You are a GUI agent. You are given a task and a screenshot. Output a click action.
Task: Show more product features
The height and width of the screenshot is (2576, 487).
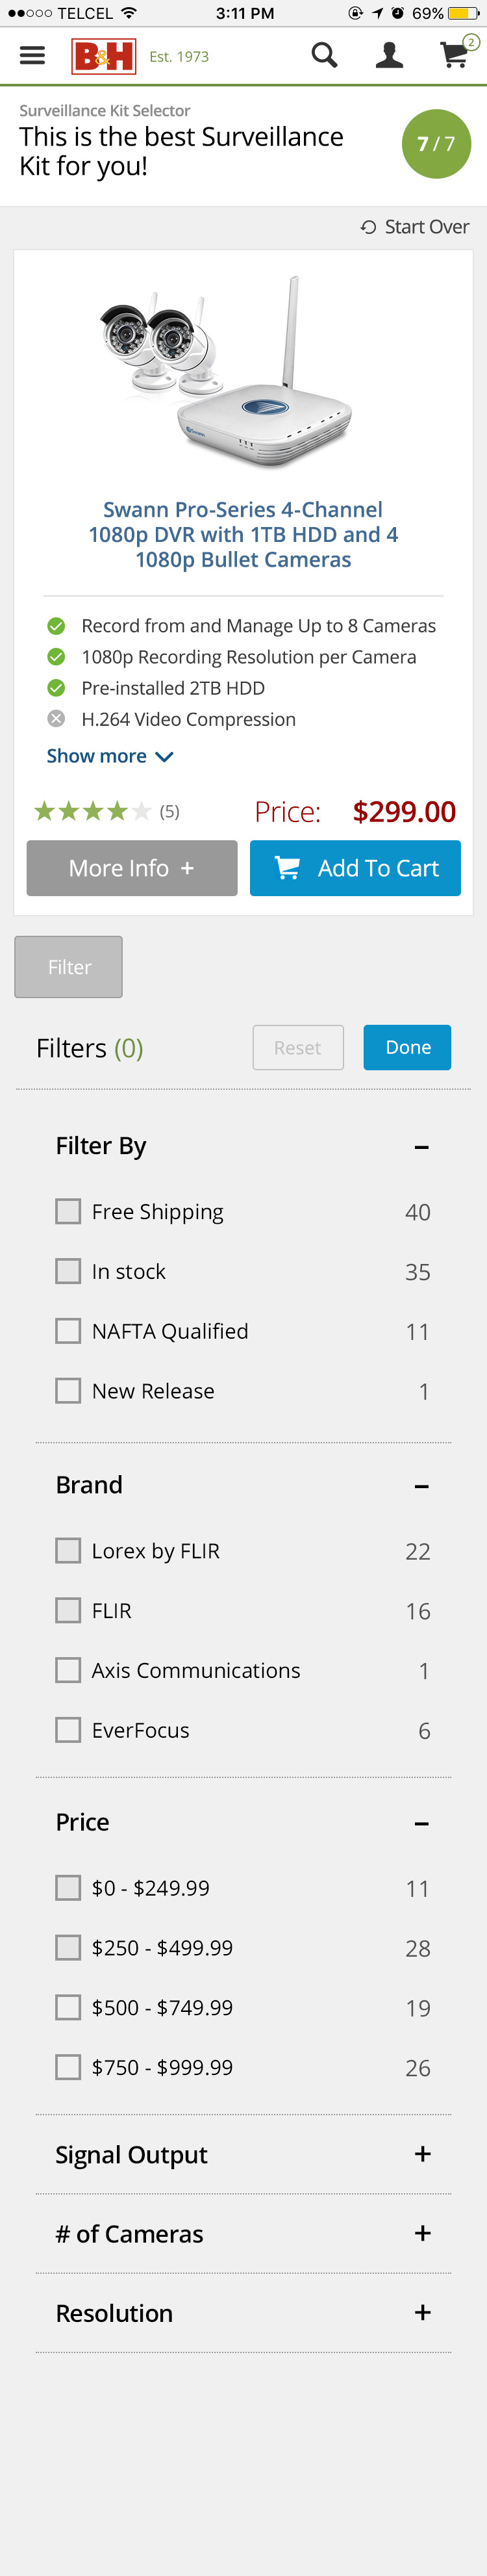coord(110,756)
